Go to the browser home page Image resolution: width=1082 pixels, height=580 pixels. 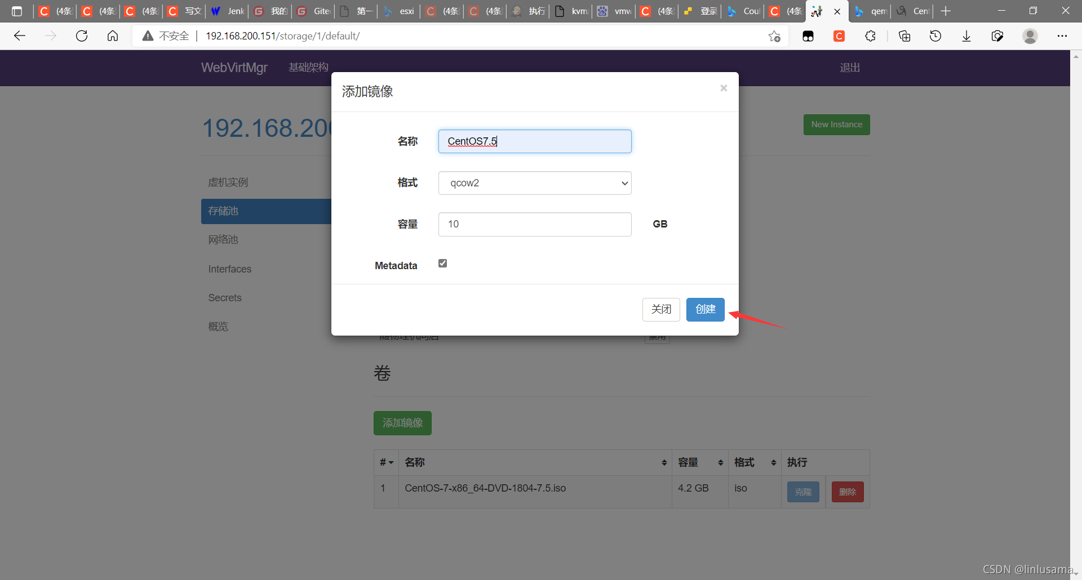pos(113,36)
